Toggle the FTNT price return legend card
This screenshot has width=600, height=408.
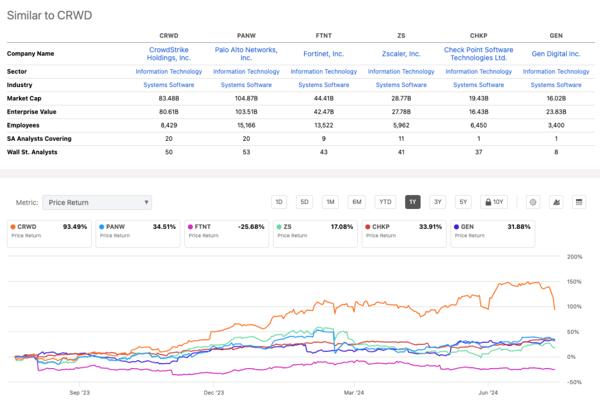point(227,233)
